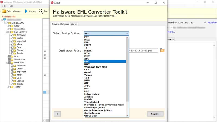Select Sent folder under quickdata
This screenshot has width=217, height=122.
click(x=19, y=78)
